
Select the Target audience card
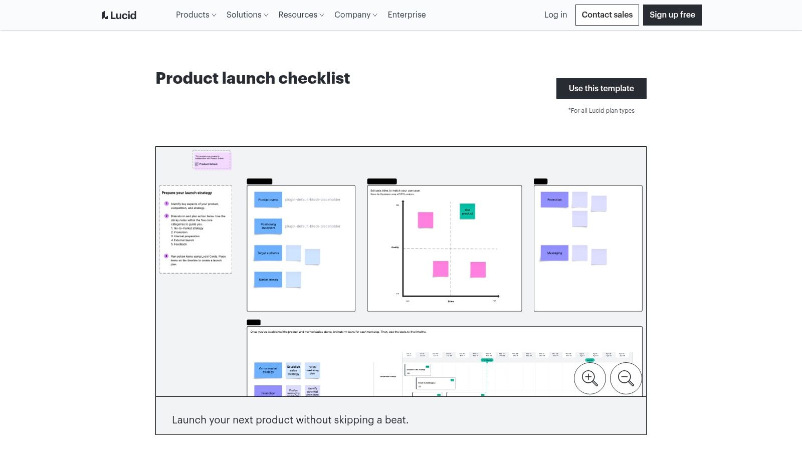268,253
